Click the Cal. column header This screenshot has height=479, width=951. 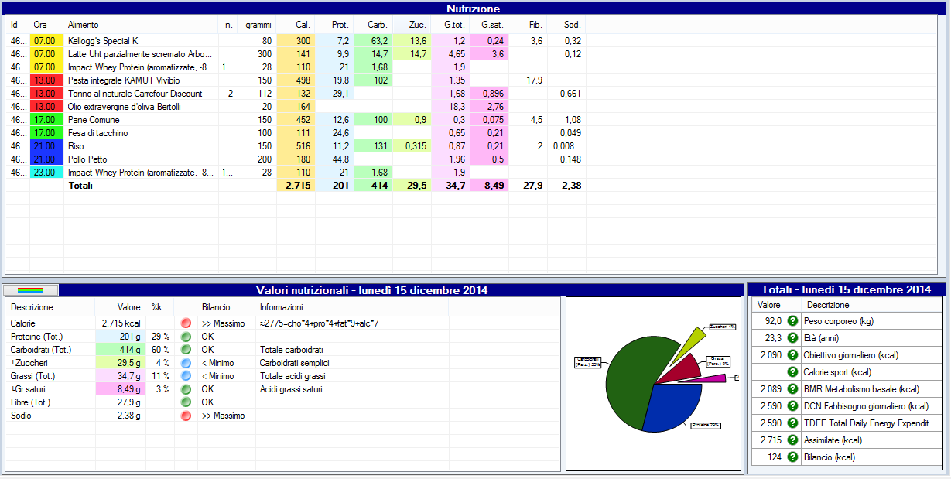tap(296, 25)
